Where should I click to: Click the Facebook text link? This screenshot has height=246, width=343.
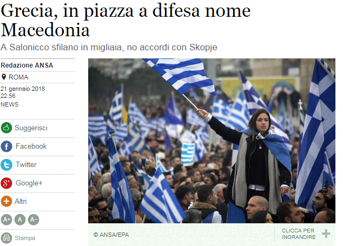(31, 147)
